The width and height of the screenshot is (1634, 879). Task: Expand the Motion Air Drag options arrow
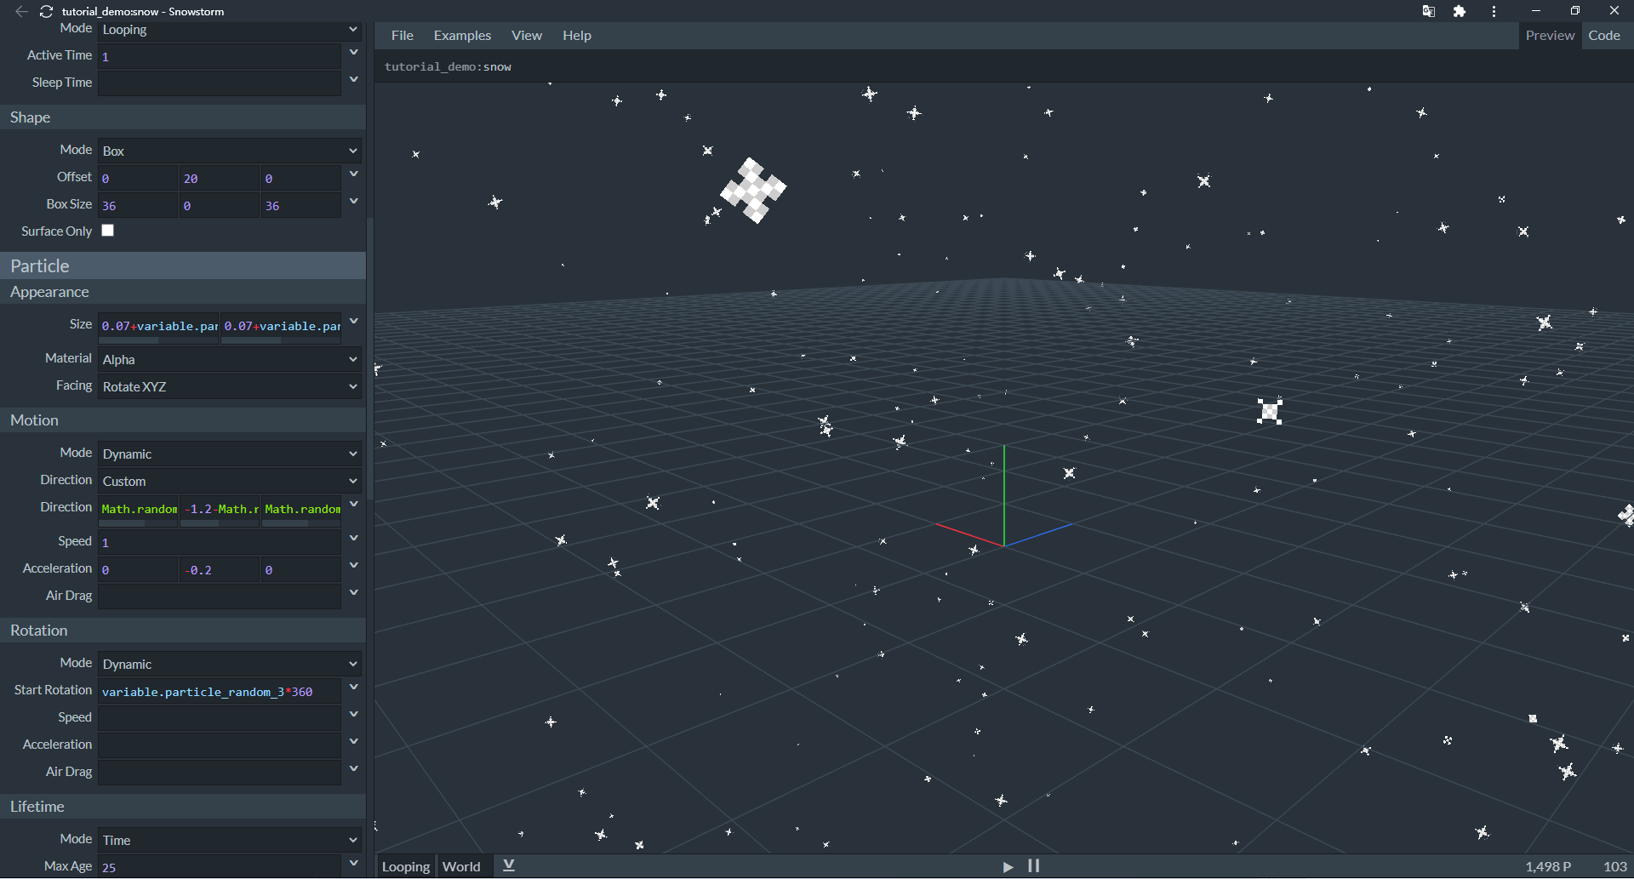click(x=354, y=593)
